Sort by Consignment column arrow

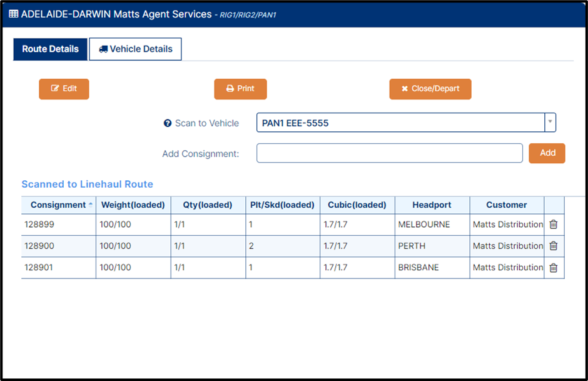tap(90, 205)
